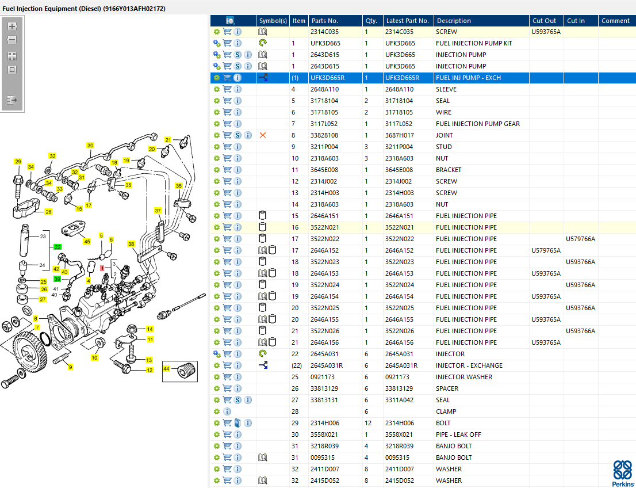Click the Perkins logo
Viewport: 636px width, 488px height.
click(622, 473)
